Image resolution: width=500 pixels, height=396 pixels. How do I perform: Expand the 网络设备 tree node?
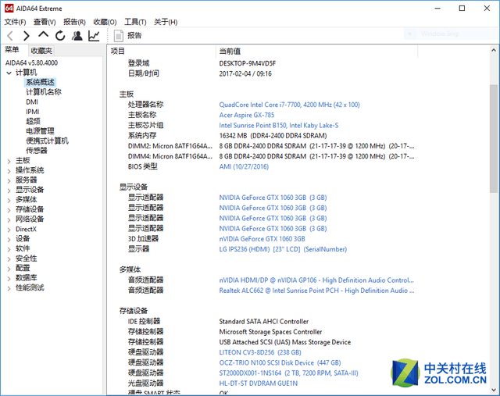(9, 220)
